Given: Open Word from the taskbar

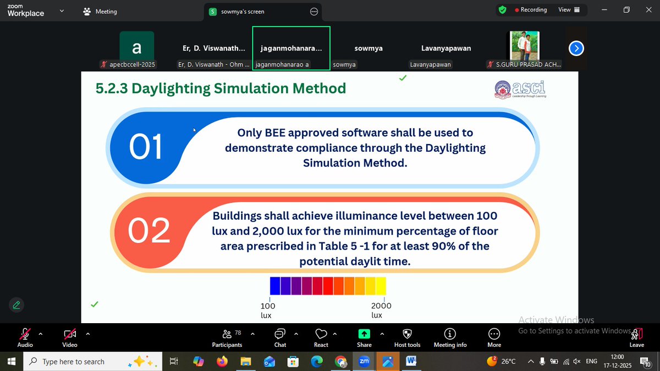Looking at the screenshot, I should pyautogui.click(x=411, y=361).
